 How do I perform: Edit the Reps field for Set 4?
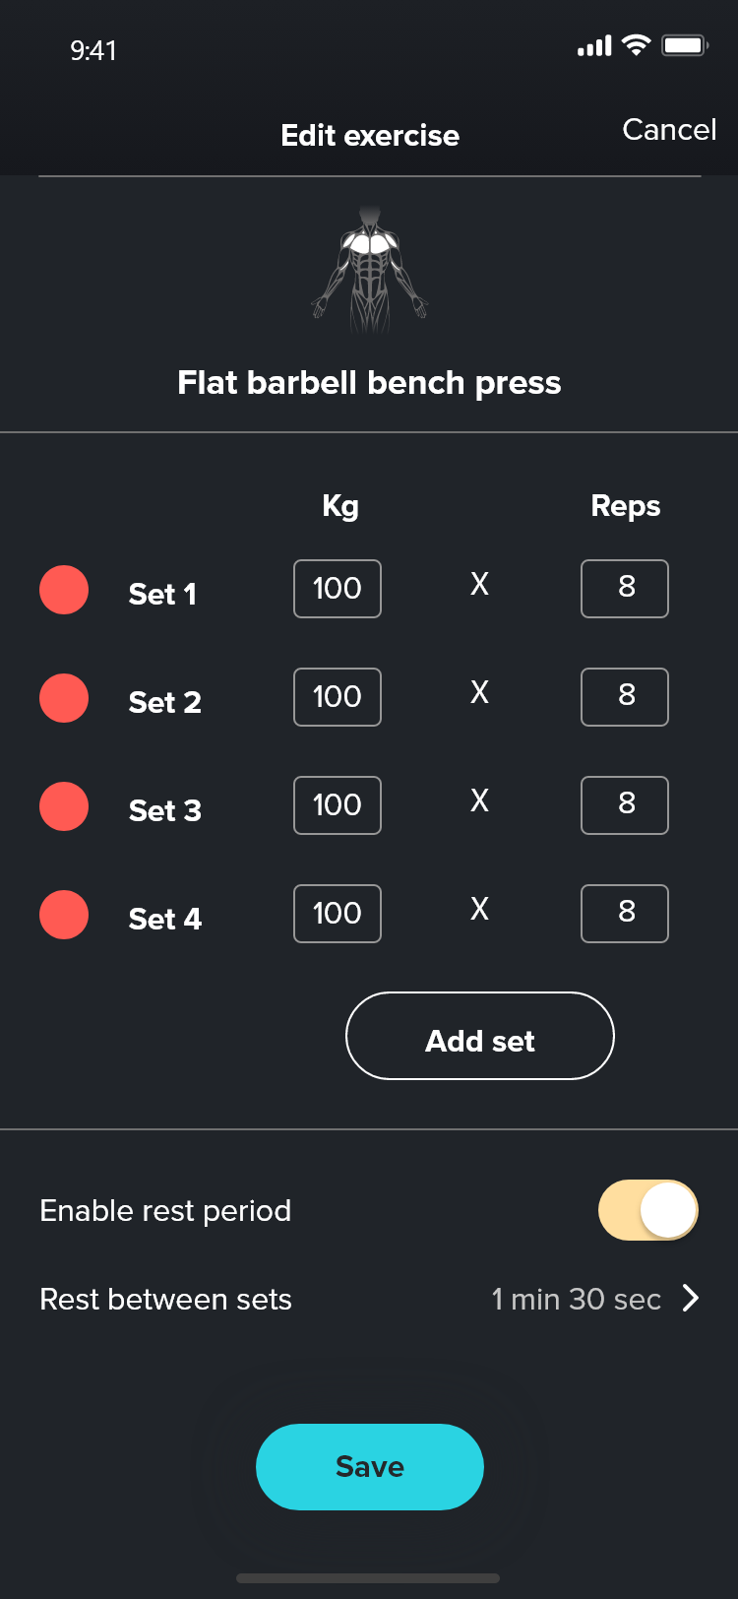(x=625, y=914)
